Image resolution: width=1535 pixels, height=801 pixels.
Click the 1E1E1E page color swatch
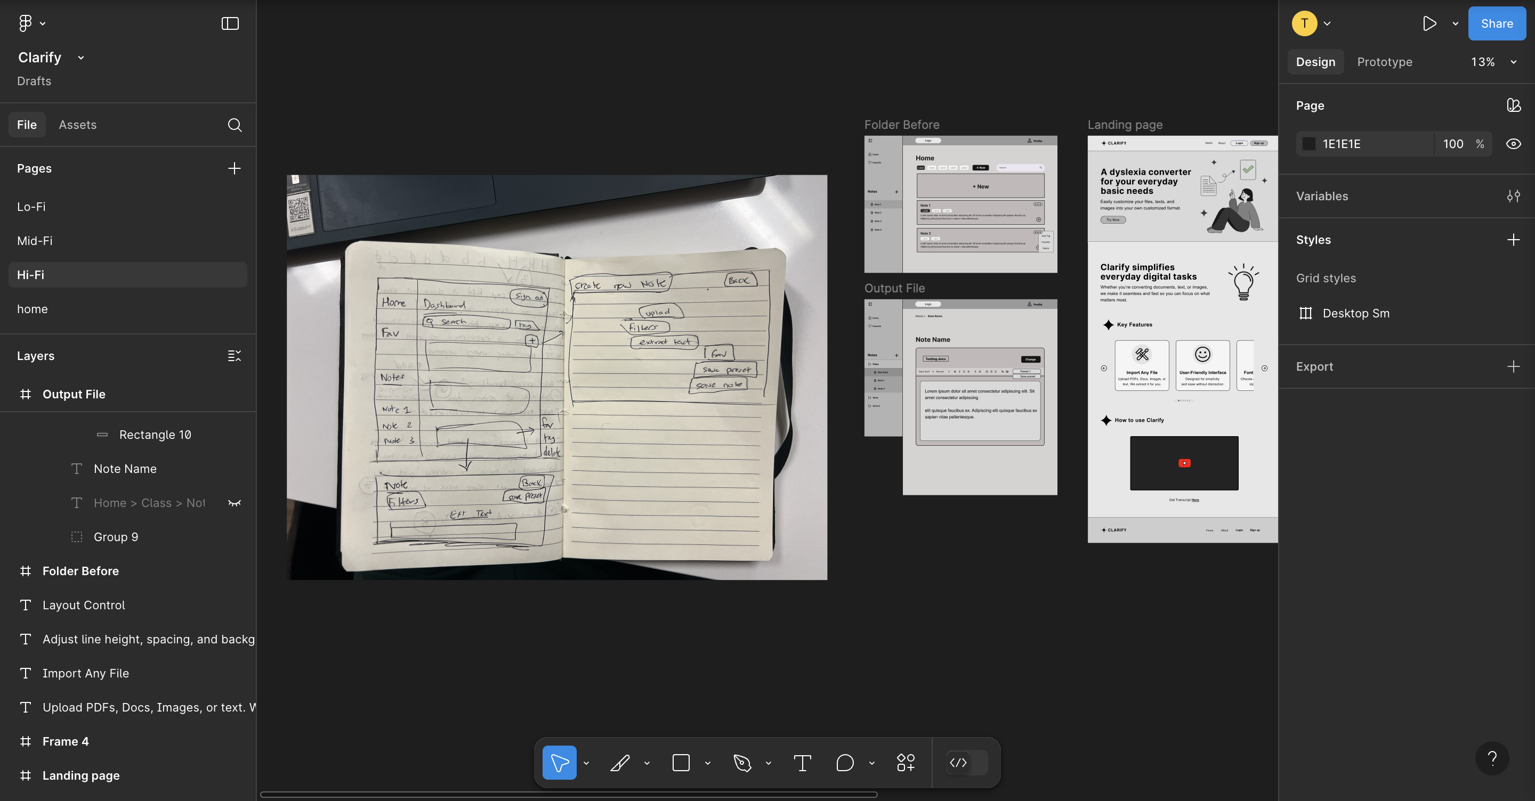pos(1308,144)
